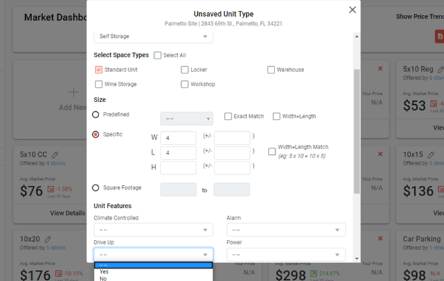Open the Alarm dropdown
This screenshot has height=281, width=444.
286,230
